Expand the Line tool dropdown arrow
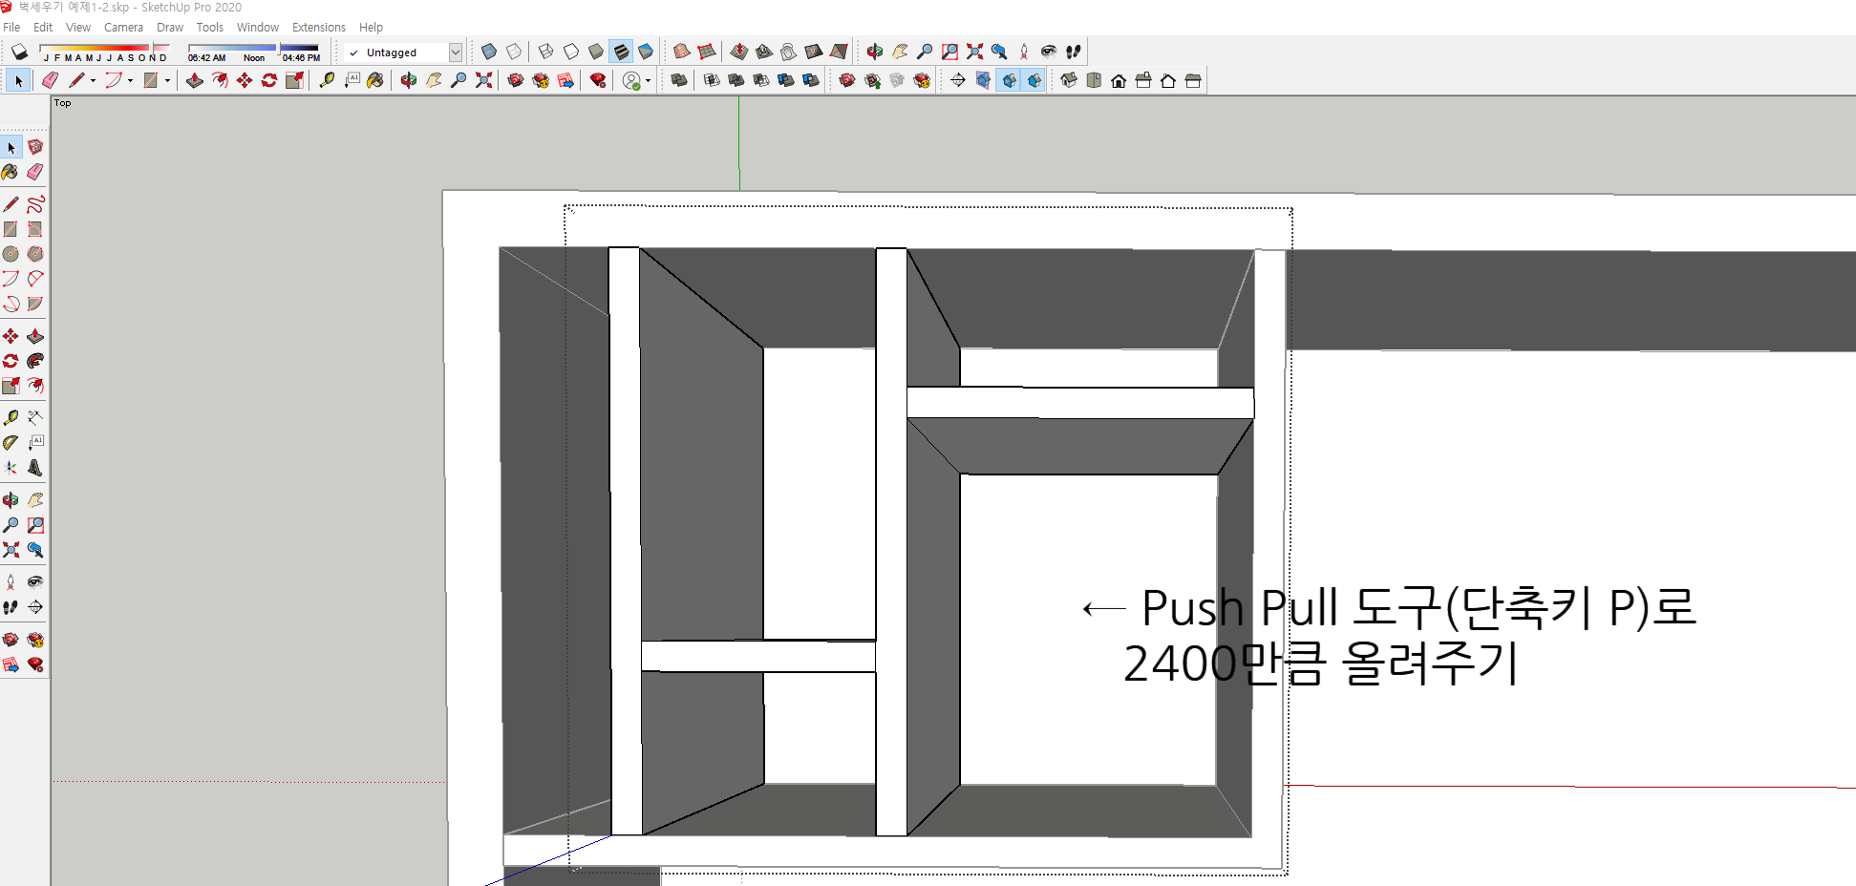The image size is (1856, 886). [93, 81]
